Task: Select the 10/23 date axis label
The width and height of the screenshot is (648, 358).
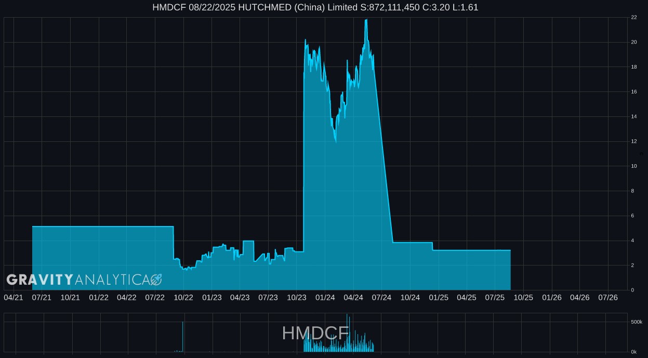Action: 297,297
